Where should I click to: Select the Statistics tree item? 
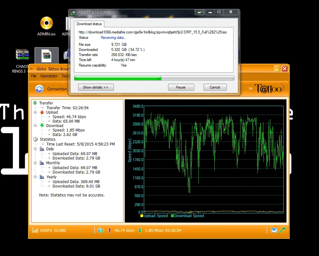[48, 139]
